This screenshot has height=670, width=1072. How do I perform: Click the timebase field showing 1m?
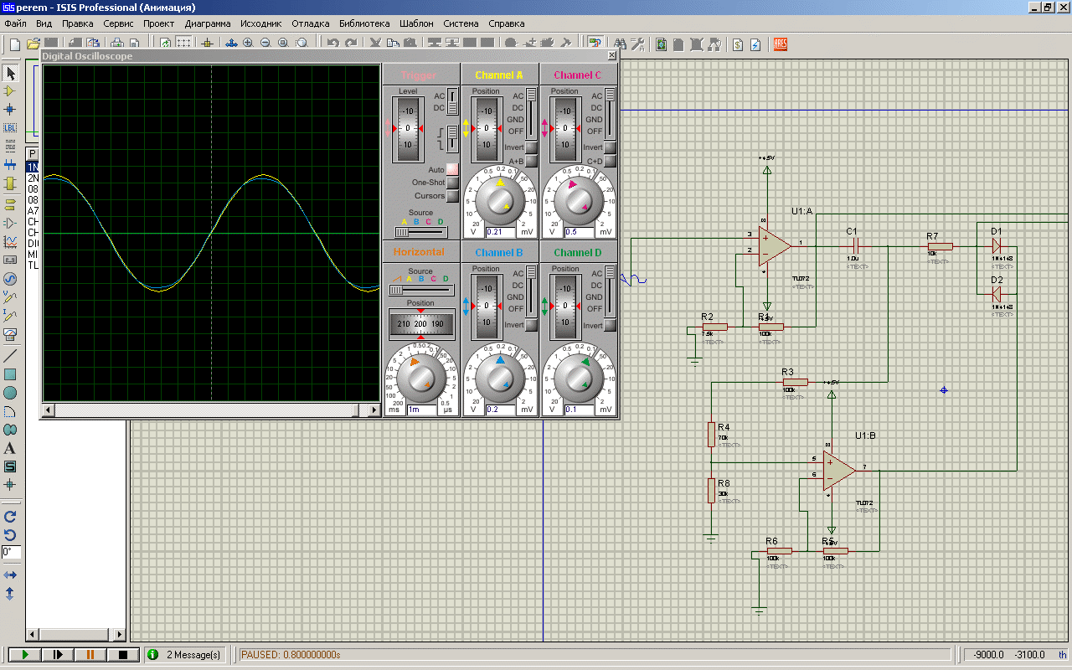(x=421, y=410)
